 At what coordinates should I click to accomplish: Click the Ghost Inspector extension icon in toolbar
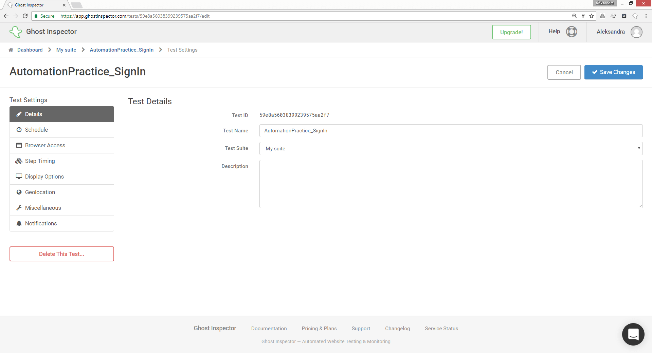(x=635, y=16)
